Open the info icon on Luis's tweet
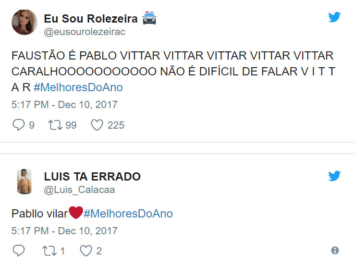Viewport: 355px width, 265px height. coord(335,251)
